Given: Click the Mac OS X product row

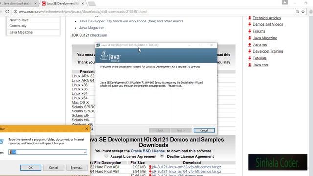Looking at the screenshot, I should tap(80, 102).
